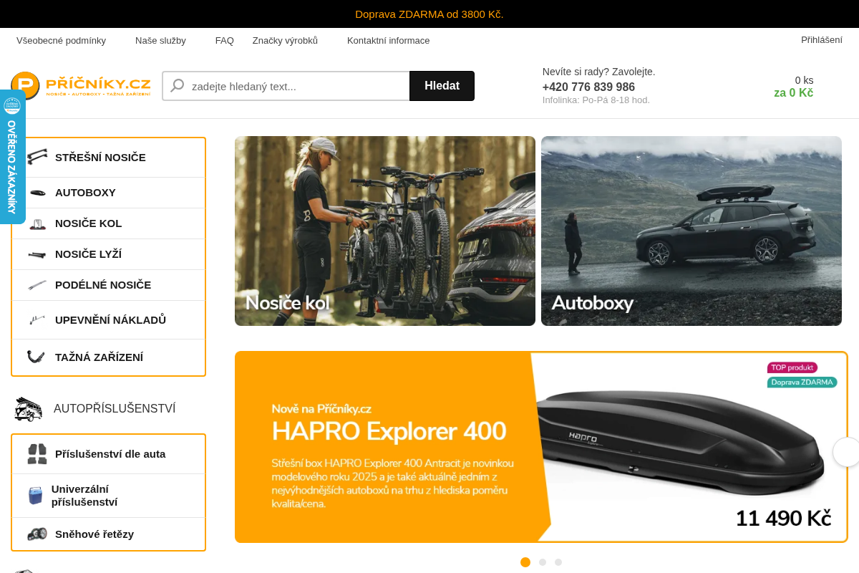Open the shopping cart showing 0 Kč
The width and height of the screenshot is (859, 573).
pyautogui.click(x=793, y=87)
